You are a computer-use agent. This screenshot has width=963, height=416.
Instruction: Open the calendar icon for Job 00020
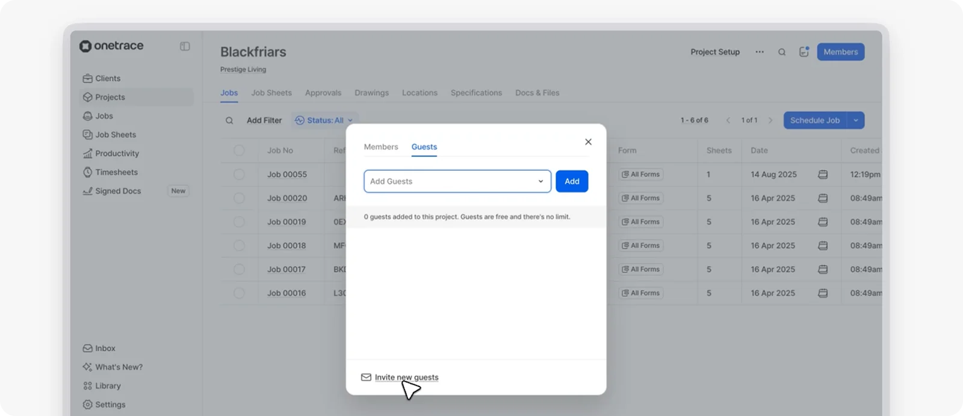pyautogui.click(x=823, y=198)
